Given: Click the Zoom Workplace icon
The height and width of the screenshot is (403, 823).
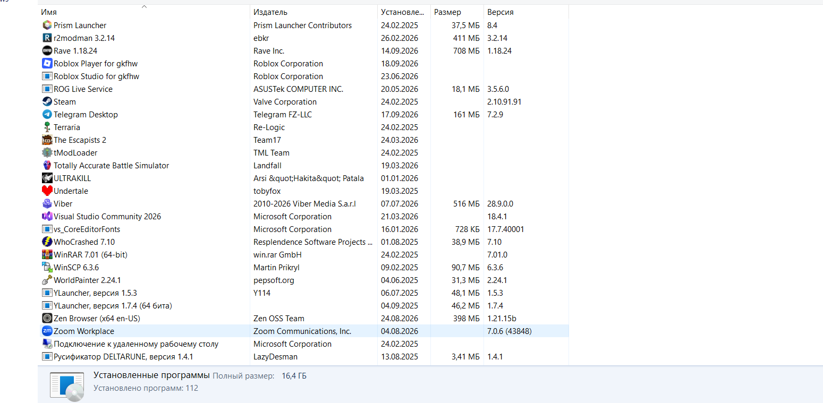Looking at the screenshot, I should [x=47, y=331].
